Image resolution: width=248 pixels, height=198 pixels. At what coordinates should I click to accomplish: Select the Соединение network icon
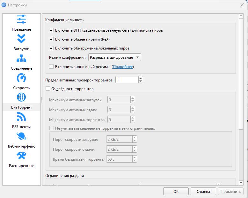click(21, 58)
